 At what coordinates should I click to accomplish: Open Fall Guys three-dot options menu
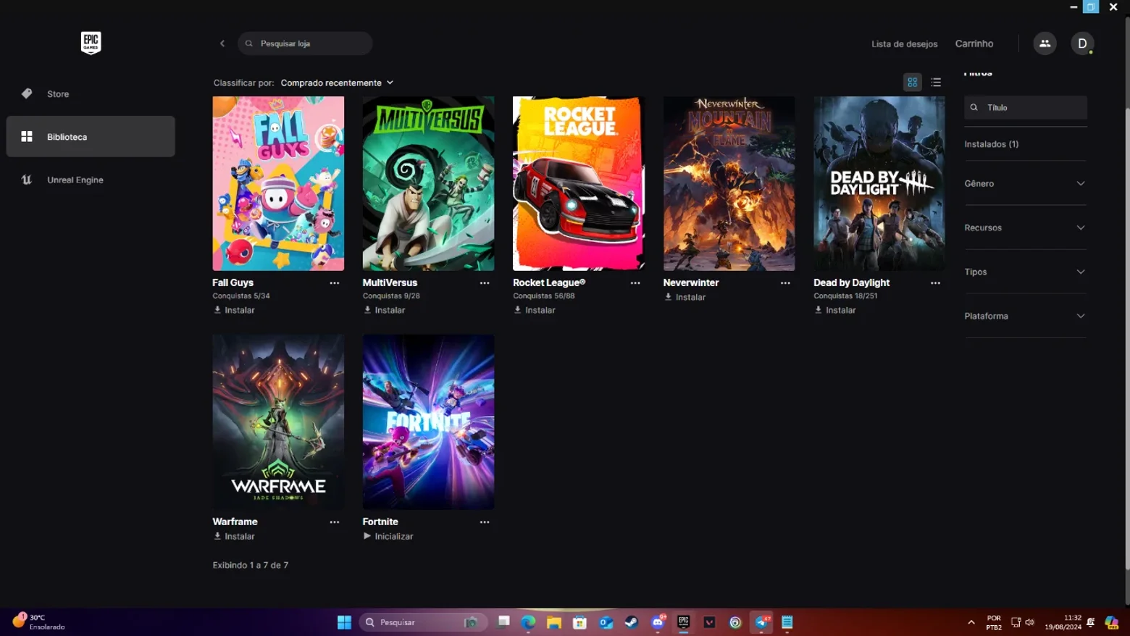(334, 283)
